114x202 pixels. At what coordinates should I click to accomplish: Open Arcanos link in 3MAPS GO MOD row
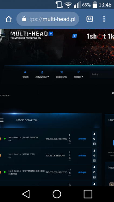tap(82, 139)
